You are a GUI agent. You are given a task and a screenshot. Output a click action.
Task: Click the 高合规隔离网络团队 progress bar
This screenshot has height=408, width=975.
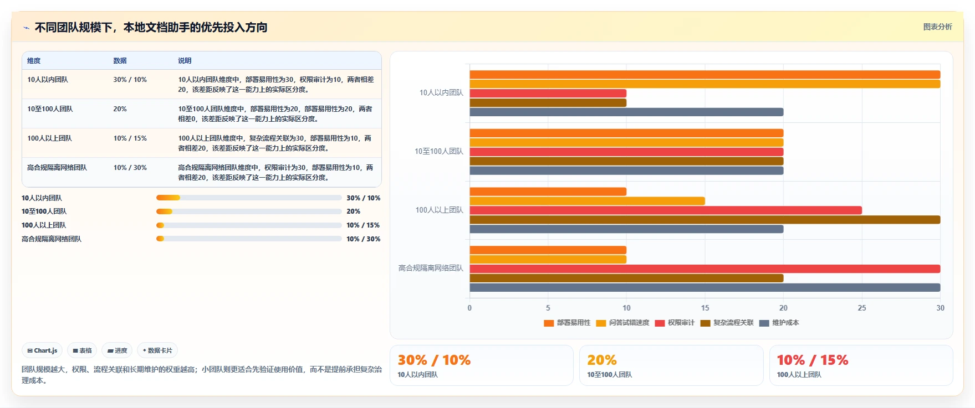249,239
